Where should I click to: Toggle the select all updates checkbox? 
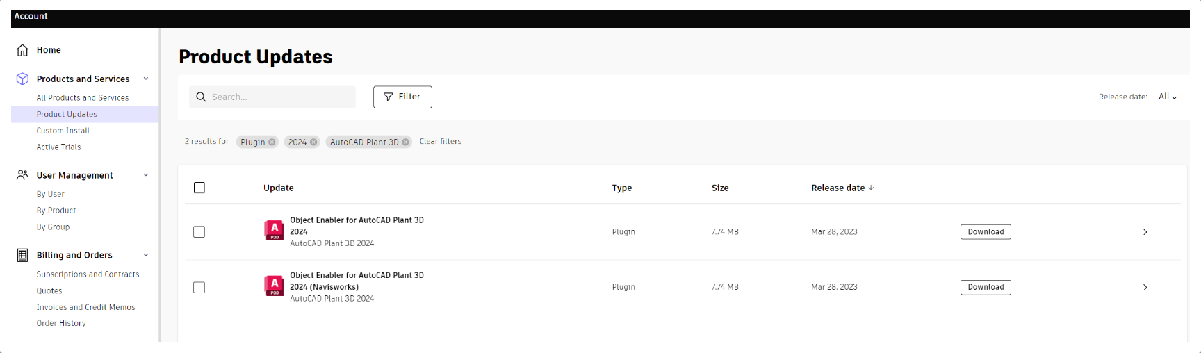click(199, 188)
